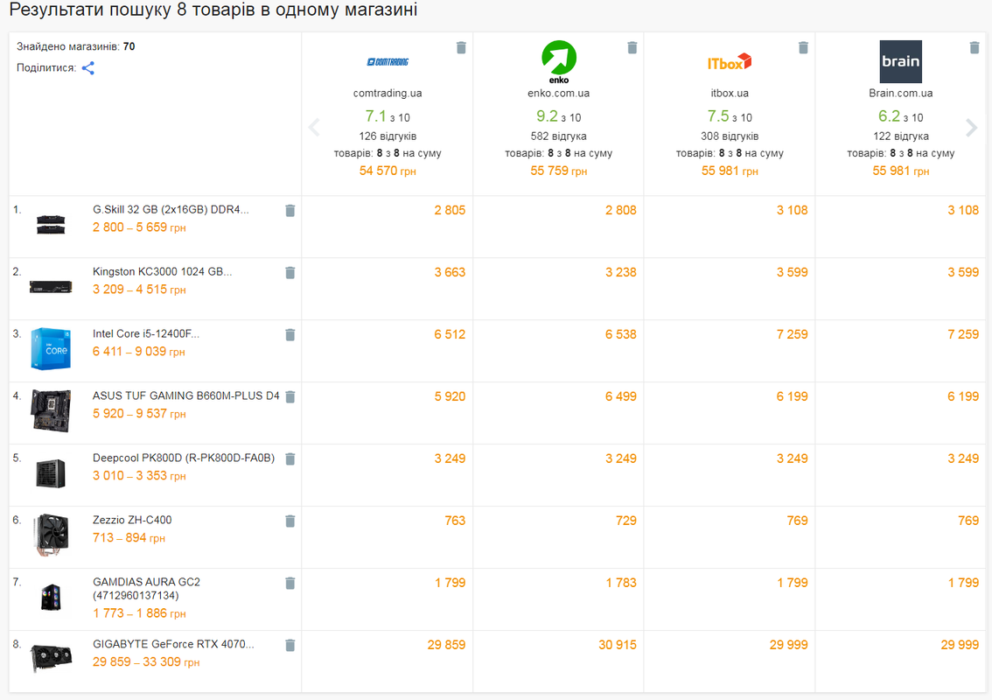The image size is (992, 700).
Task: Delete enko.com.ua store column via trash icon
Action: coord(632,47)
